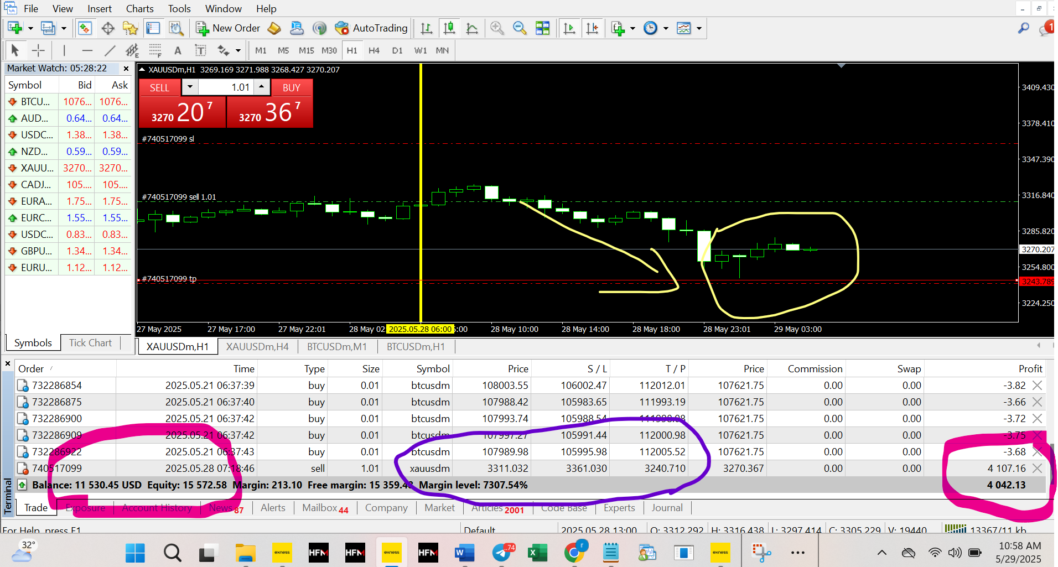This screenshot has height=567, width=1058.
Task: Close the xauusdm sell order 740517099
Action: coord(1038,468)
